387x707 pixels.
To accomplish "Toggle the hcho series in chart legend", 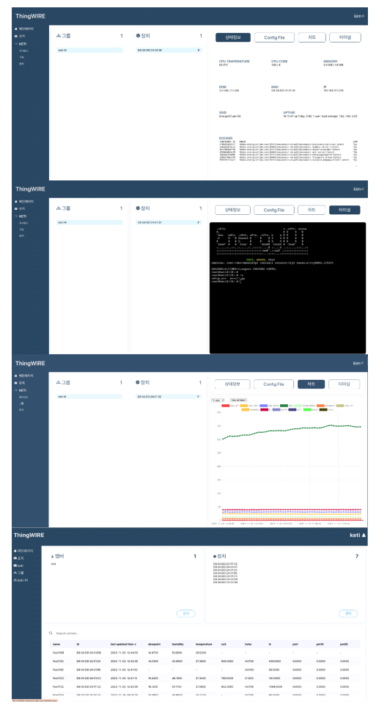I will (325, 409).
